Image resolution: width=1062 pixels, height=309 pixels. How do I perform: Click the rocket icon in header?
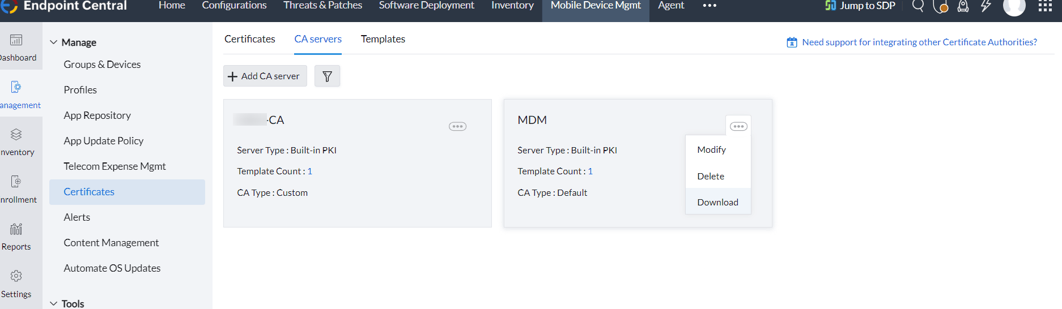point(963,6)
